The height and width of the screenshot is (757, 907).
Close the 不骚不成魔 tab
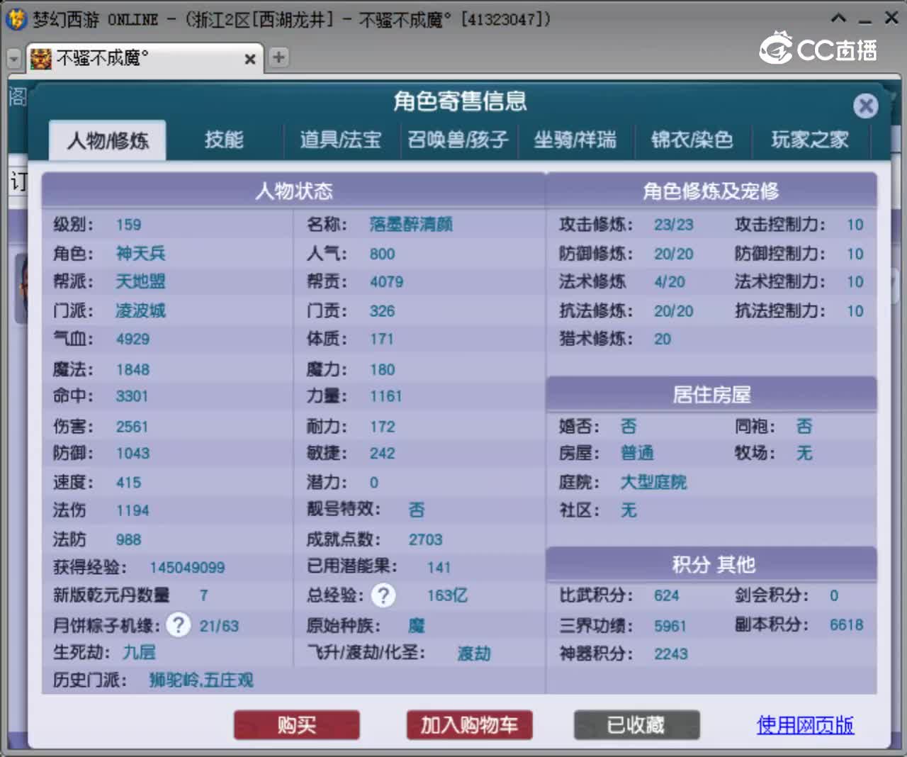coord(249,59)
